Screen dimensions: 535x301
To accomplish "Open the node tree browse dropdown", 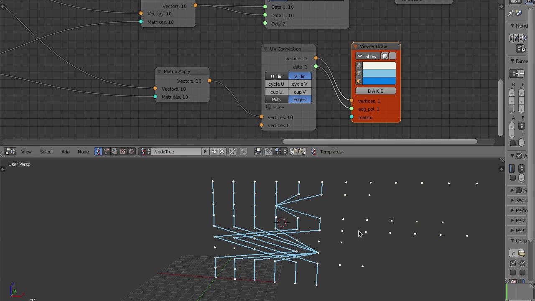I will click(x=145, y=152).
